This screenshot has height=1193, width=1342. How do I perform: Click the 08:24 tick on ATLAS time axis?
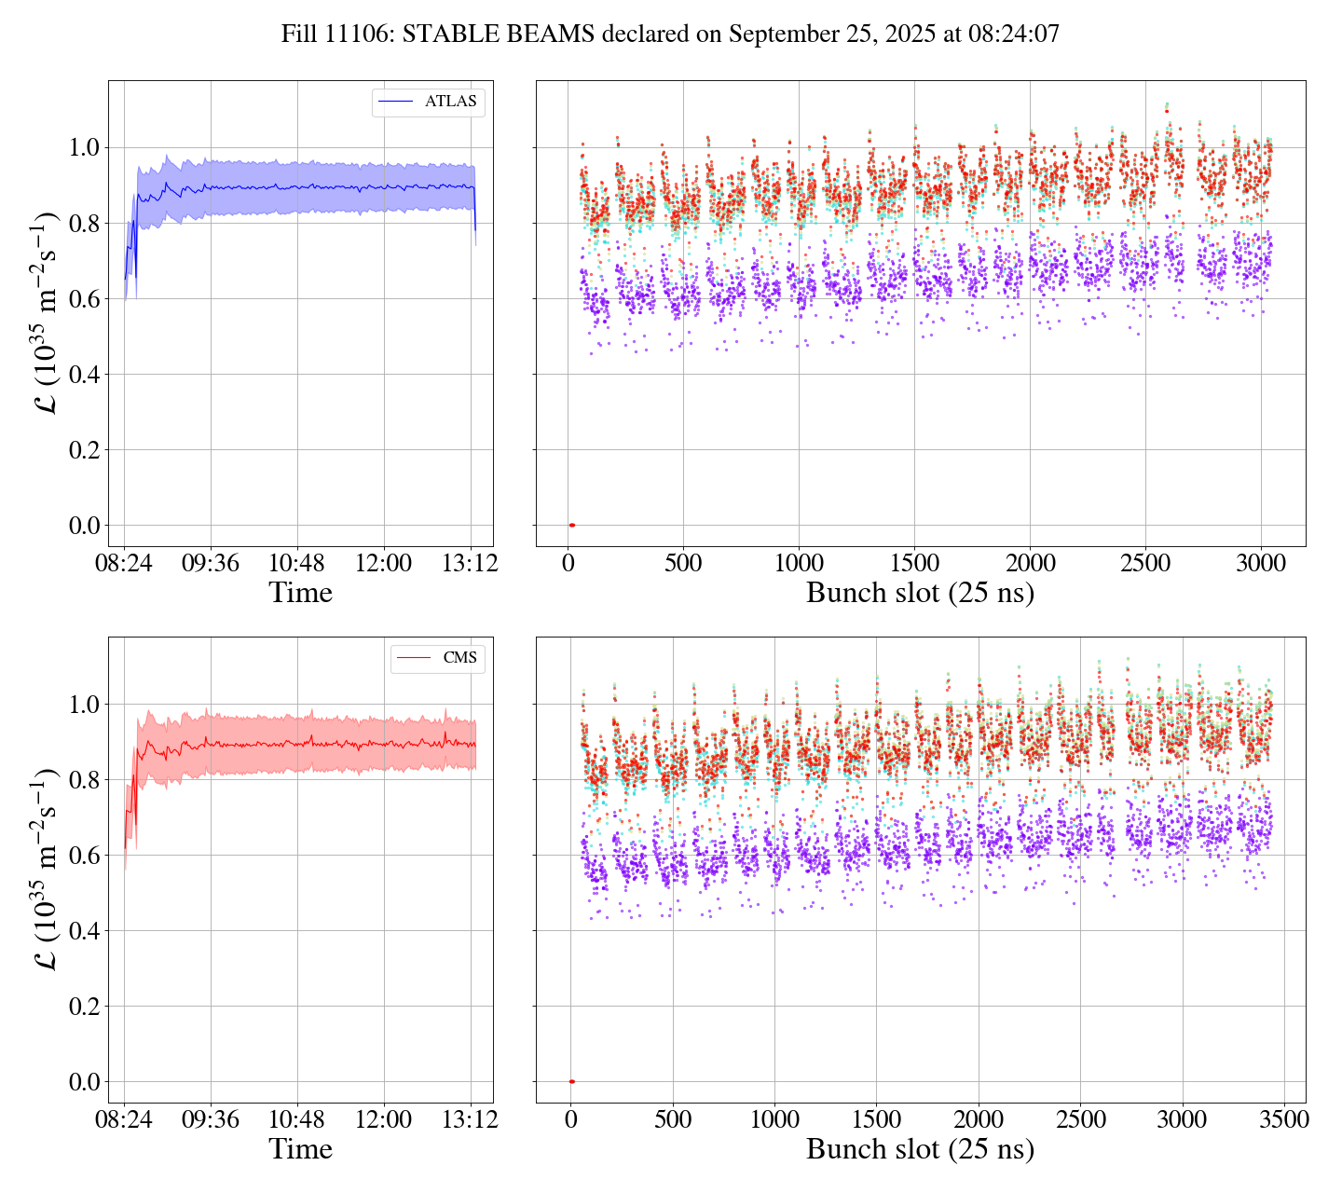[x=124, y=563]
